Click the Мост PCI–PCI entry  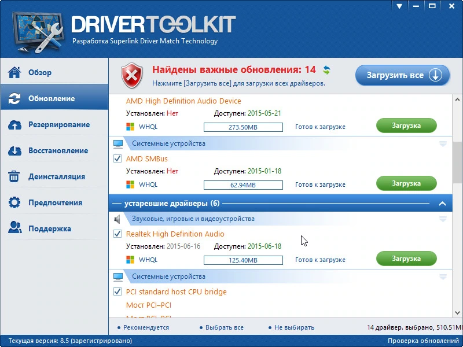pyautogui.click(x=149, y=305)
